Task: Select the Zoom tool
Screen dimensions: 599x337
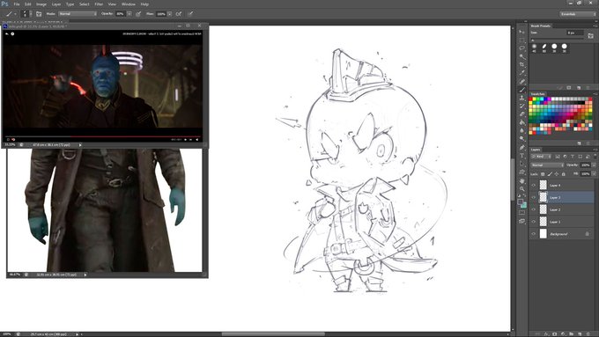Action: (521, 188)
